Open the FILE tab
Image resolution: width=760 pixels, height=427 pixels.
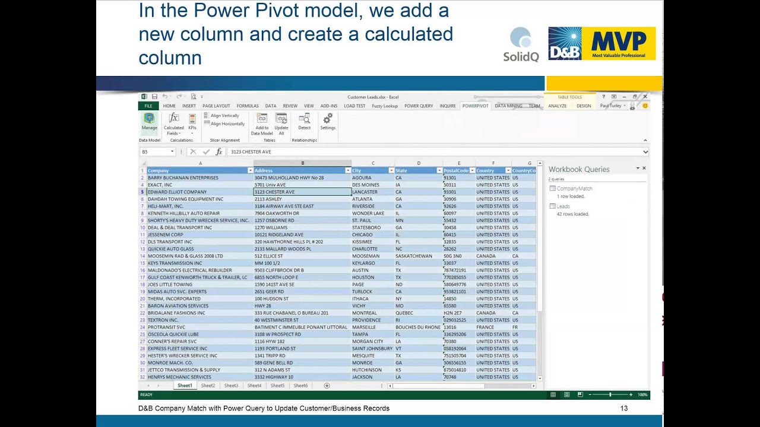(x=148, y=106)
